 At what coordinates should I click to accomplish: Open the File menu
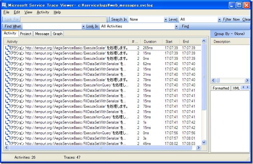tap(6, 12)
